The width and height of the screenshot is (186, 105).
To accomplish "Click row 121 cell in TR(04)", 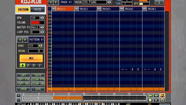I will click(x=131, y=69).
